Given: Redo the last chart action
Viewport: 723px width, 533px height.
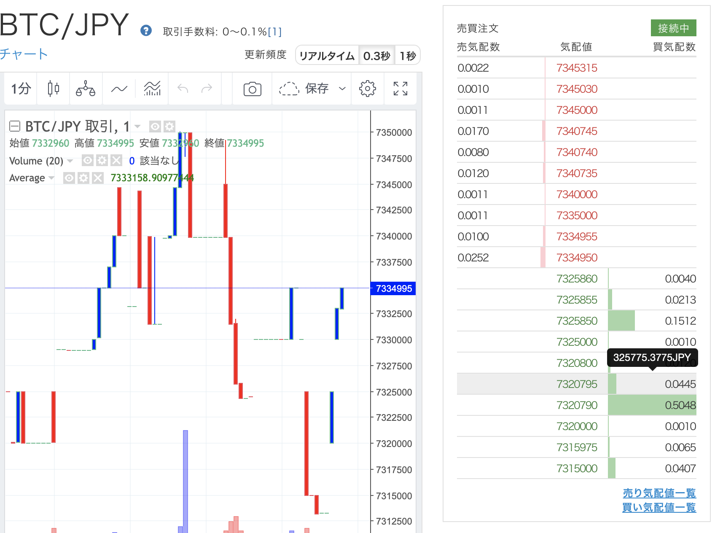Looking at the screenshot, I should (206, 89).
